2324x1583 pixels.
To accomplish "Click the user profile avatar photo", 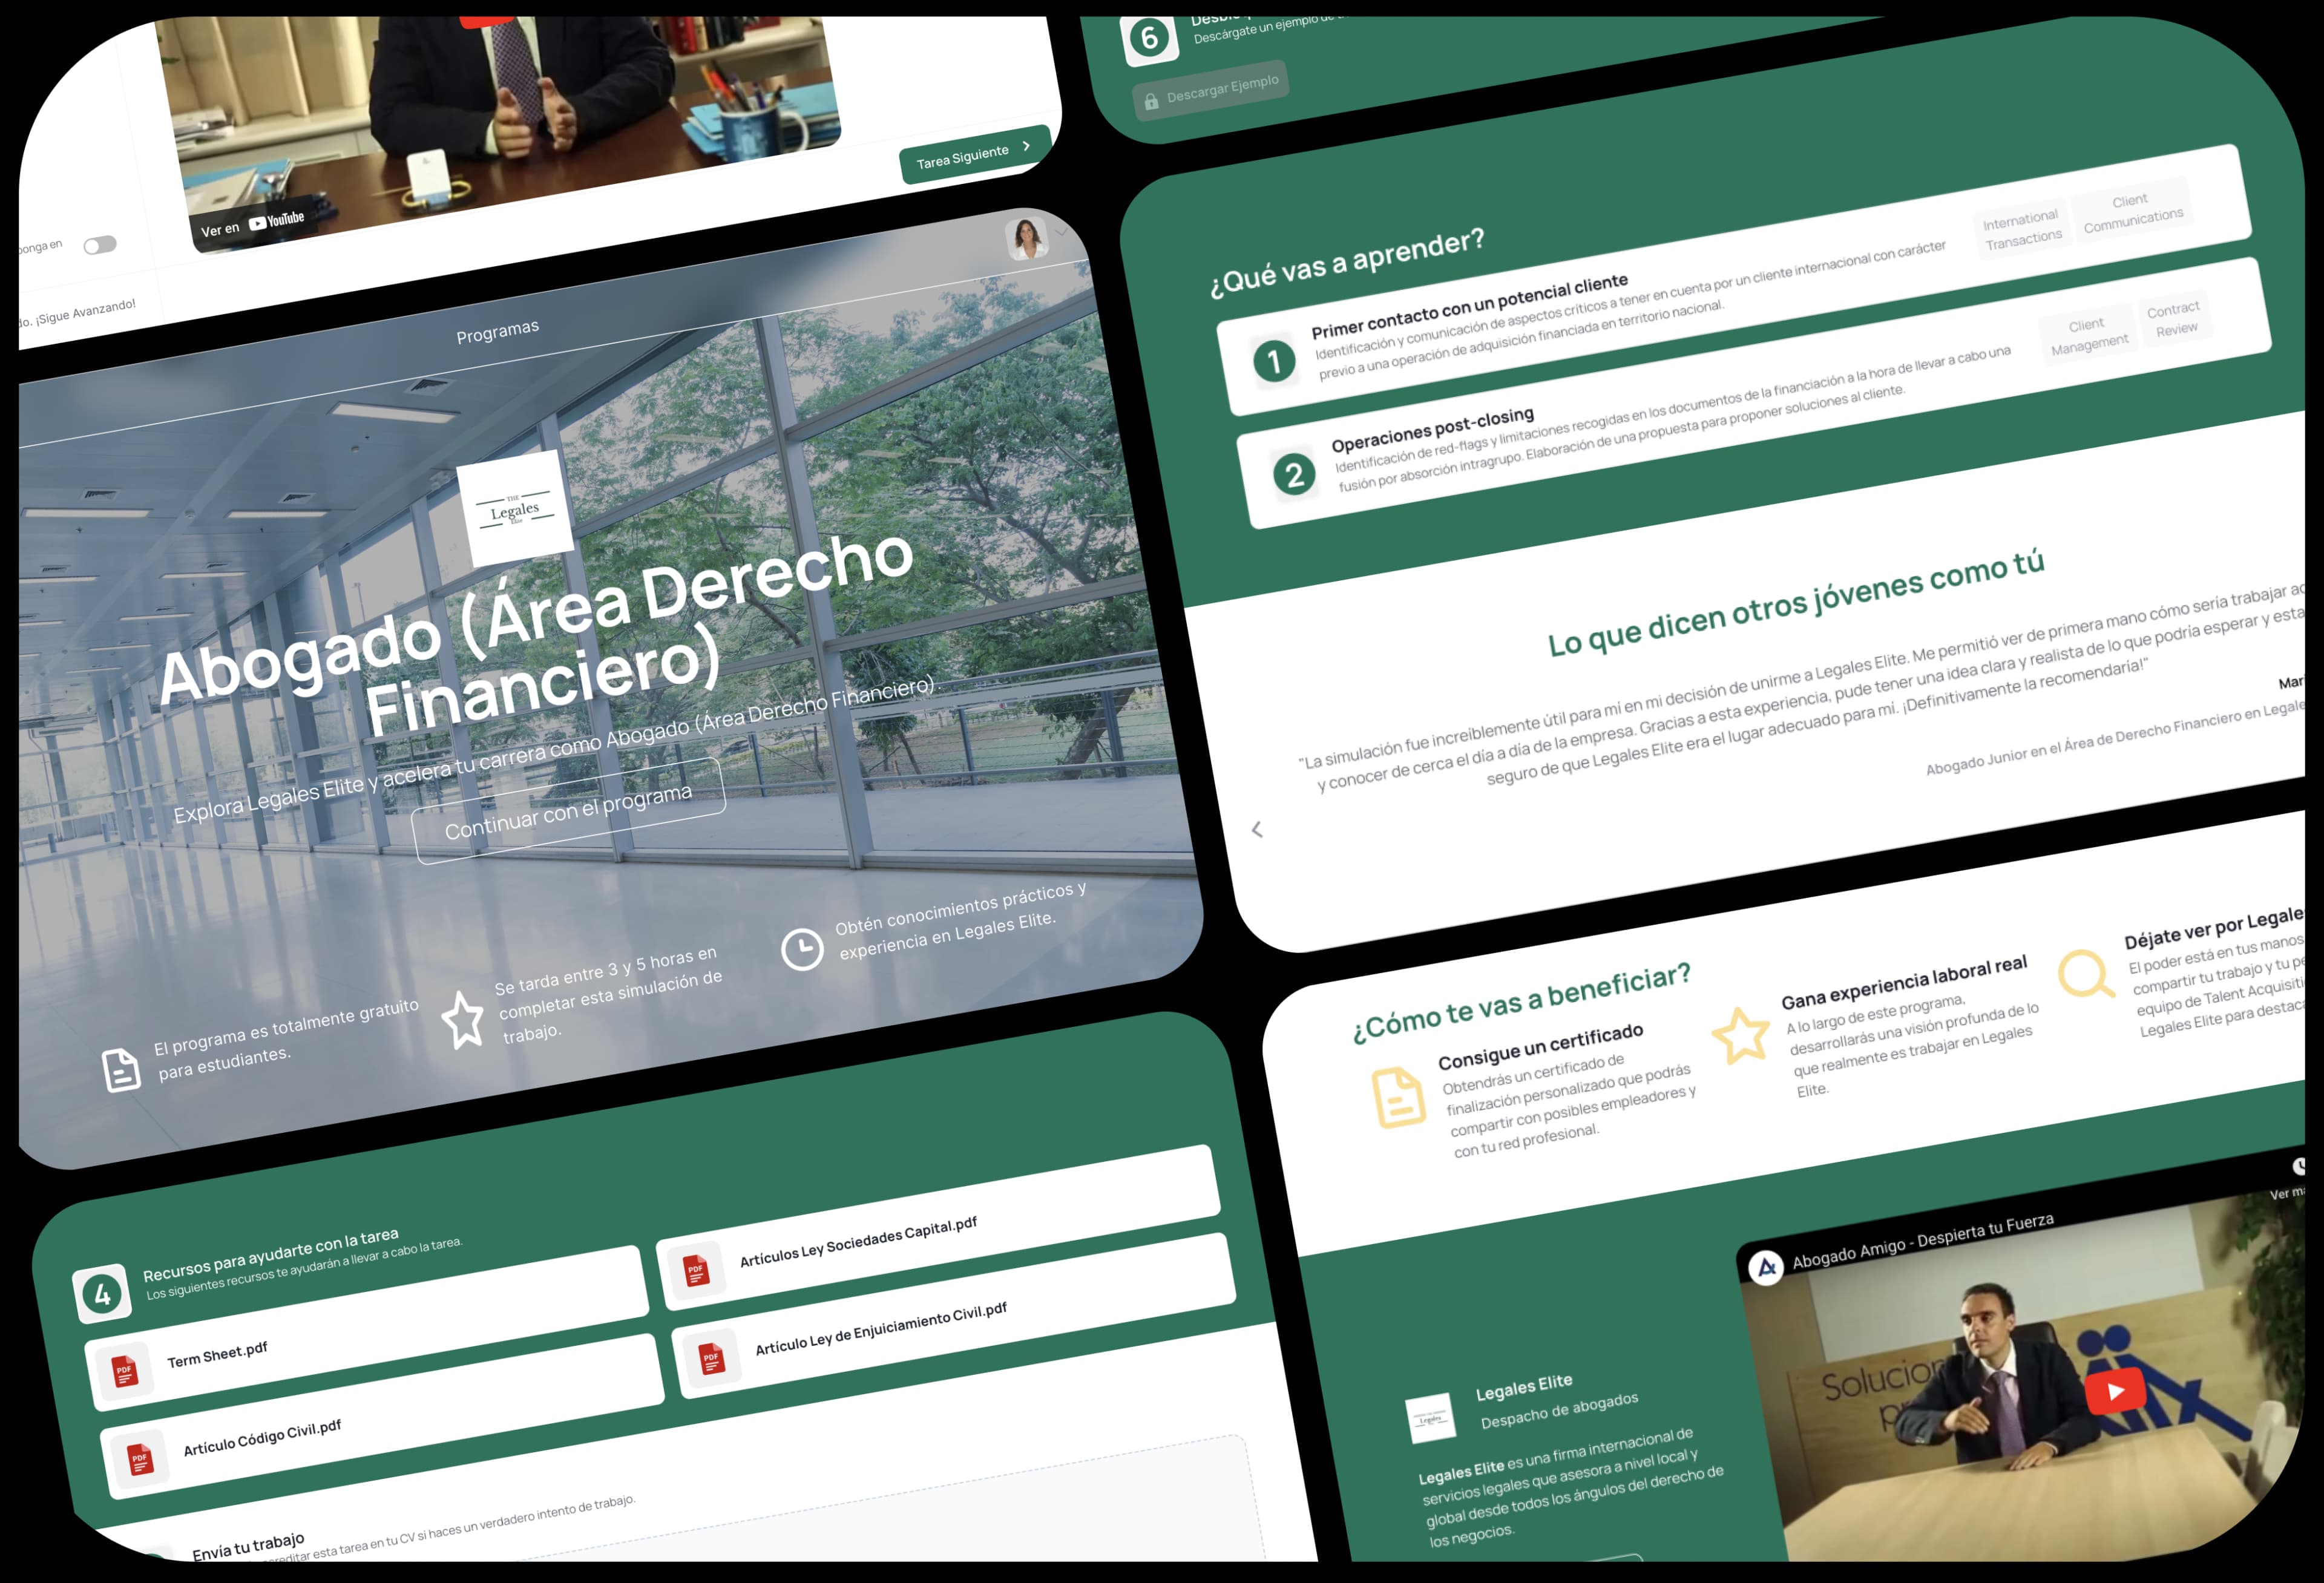I will 1027,238.
